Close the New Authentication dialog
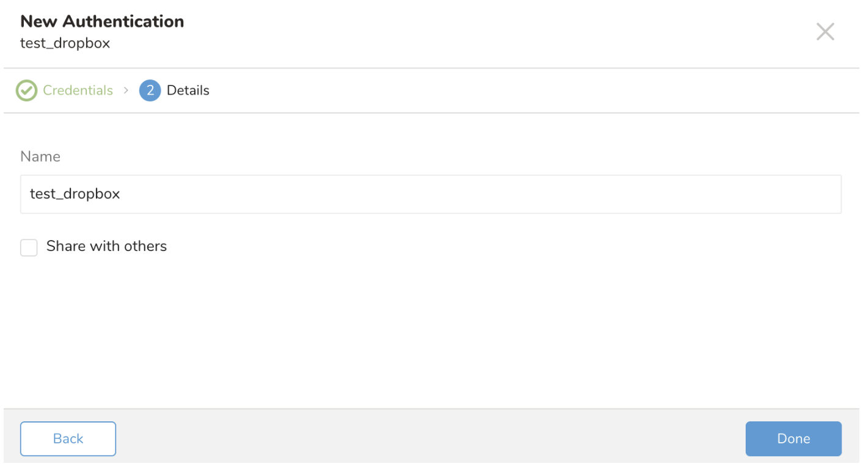Viewport: 863px width, 469px height. click(x=825, y=32)
